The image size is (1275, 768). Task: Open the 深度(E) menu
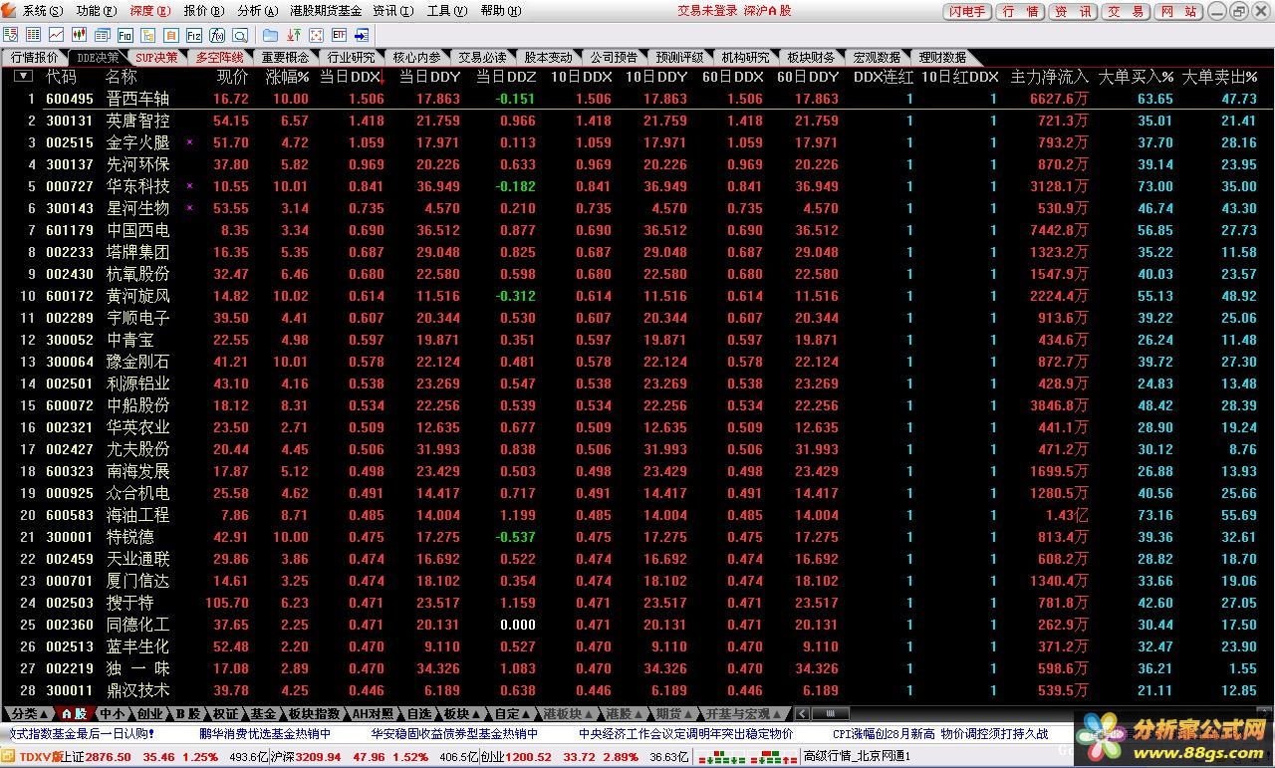click(149, 11)
